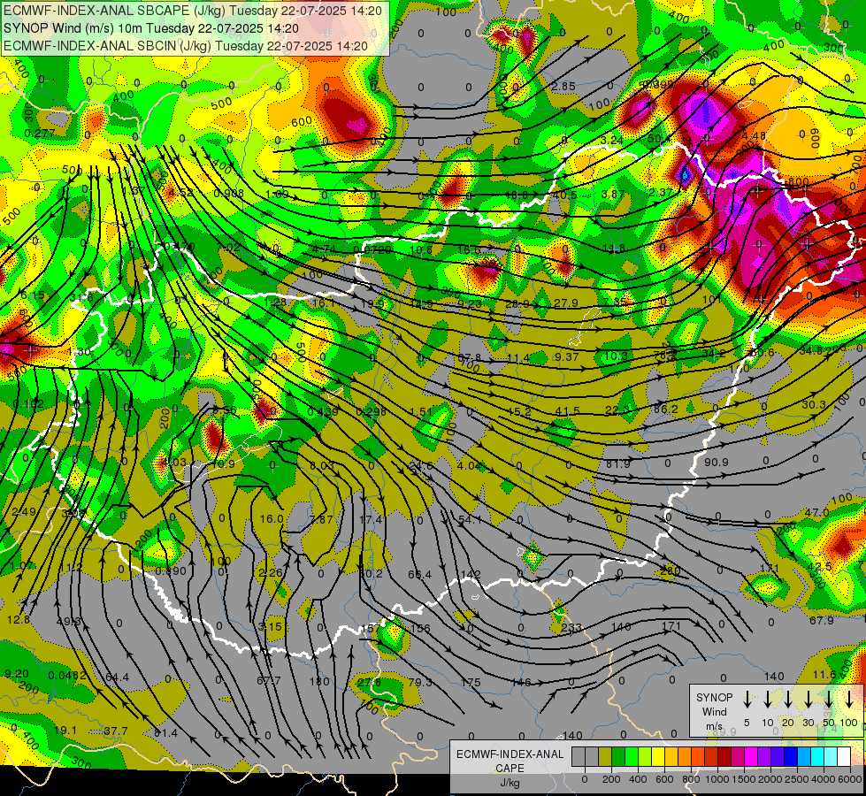The height and width of the screenshot is (796, 866).
Task: Click the map value 2.85
Action: click(x=563, y=86)
